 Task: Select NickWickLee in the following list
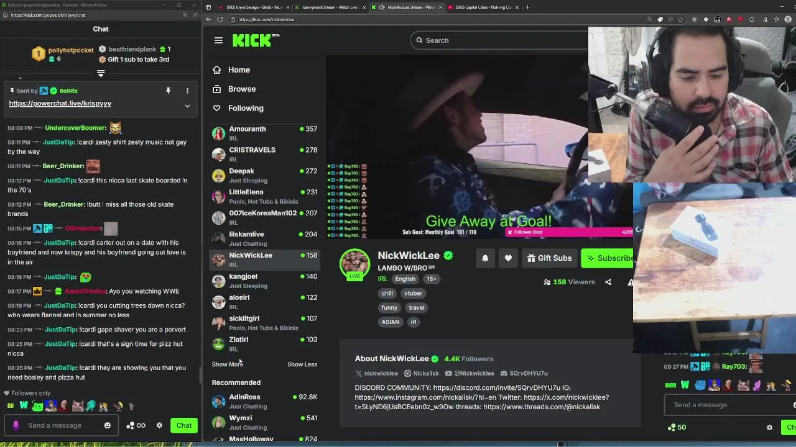click(264, 260)
